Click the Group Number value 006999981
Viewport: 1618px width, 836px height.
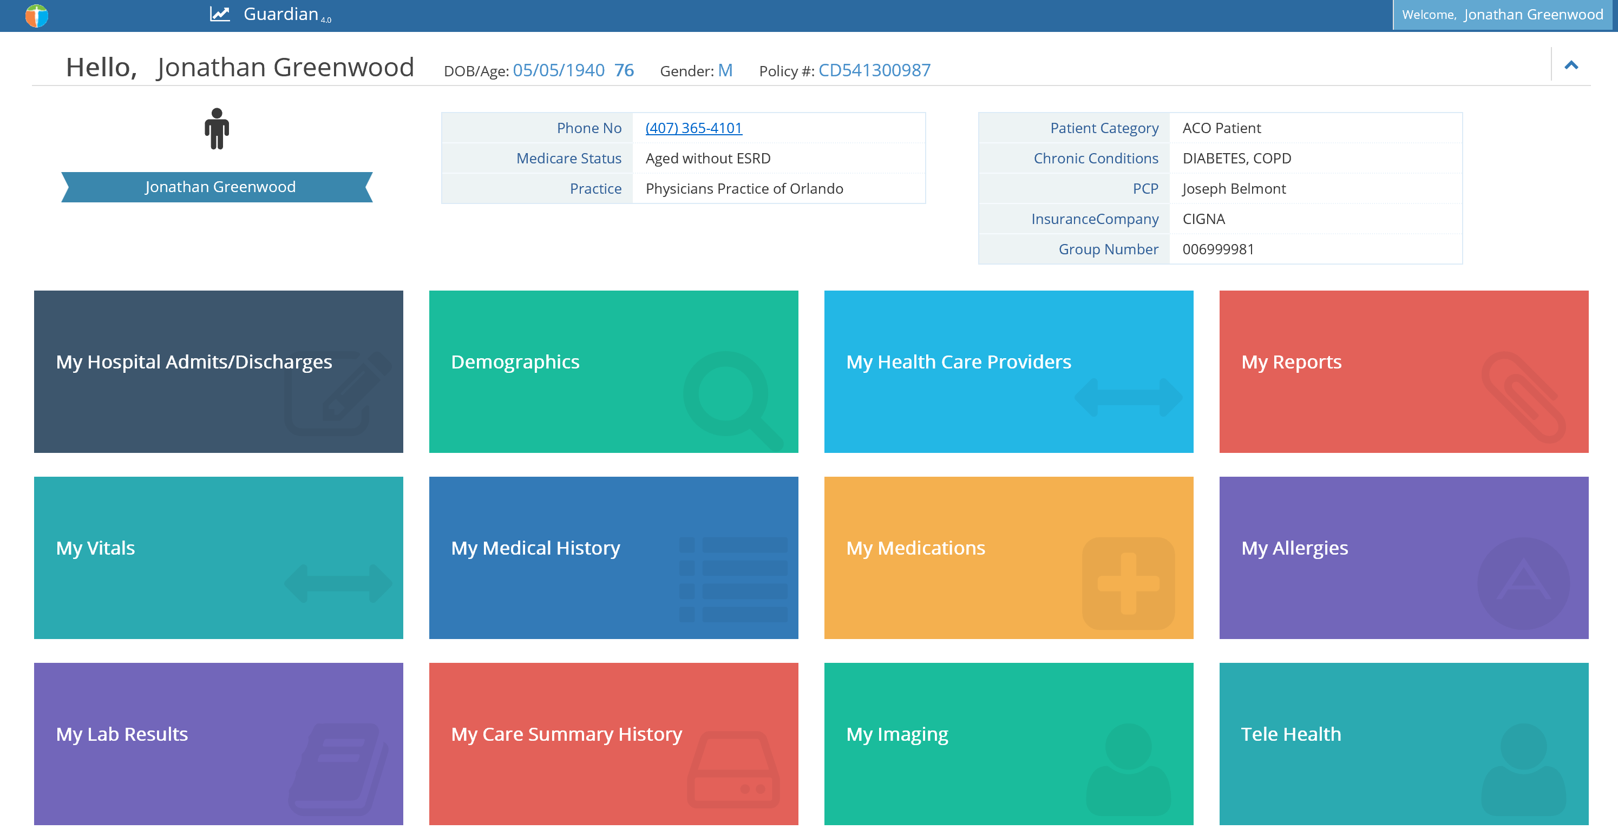(x=1218, y=249)
